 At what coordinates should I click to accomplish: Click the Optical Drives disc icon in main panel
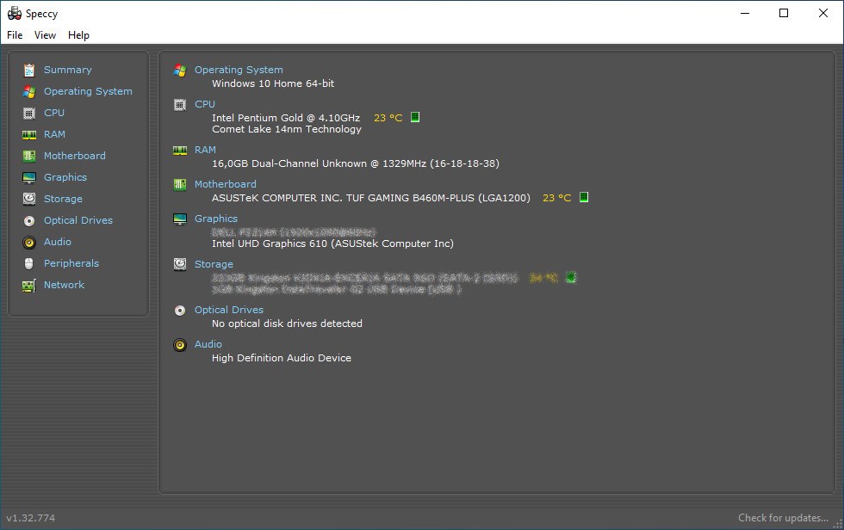click(x=180, y=310)
